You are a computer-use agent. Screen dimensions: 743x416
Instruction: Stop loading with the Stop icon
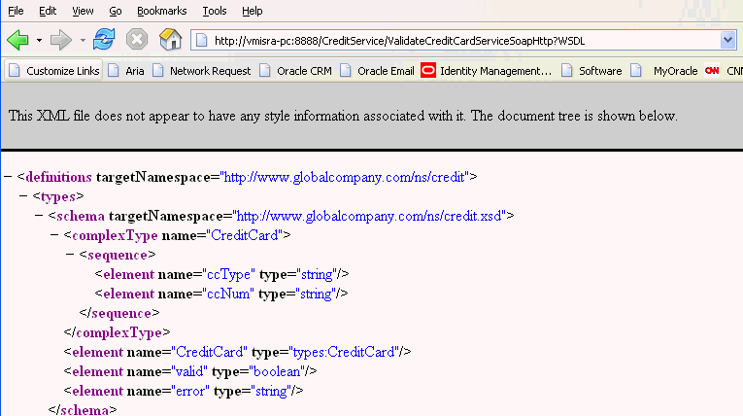coord(137,40)
